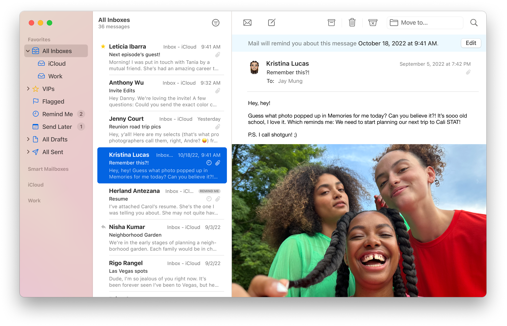Click Kristina Lucas's contact avatar

[x=255, y=68]
